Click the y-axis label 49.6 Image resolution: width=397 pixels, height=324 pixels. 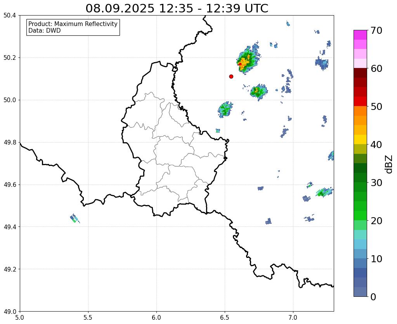pyautogui.click(x=10, y=185)
